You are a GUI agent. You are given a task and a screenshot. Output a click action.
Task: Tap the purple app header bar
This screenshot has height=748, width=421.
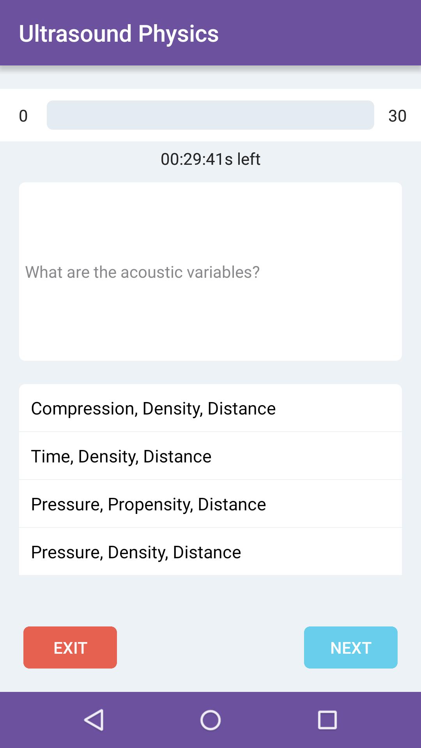point(312,33)
